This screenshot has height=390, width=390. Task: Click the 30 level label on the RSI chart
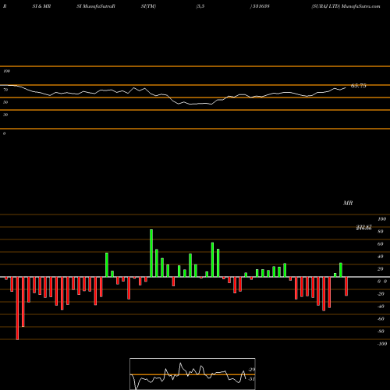click(5, 115)
